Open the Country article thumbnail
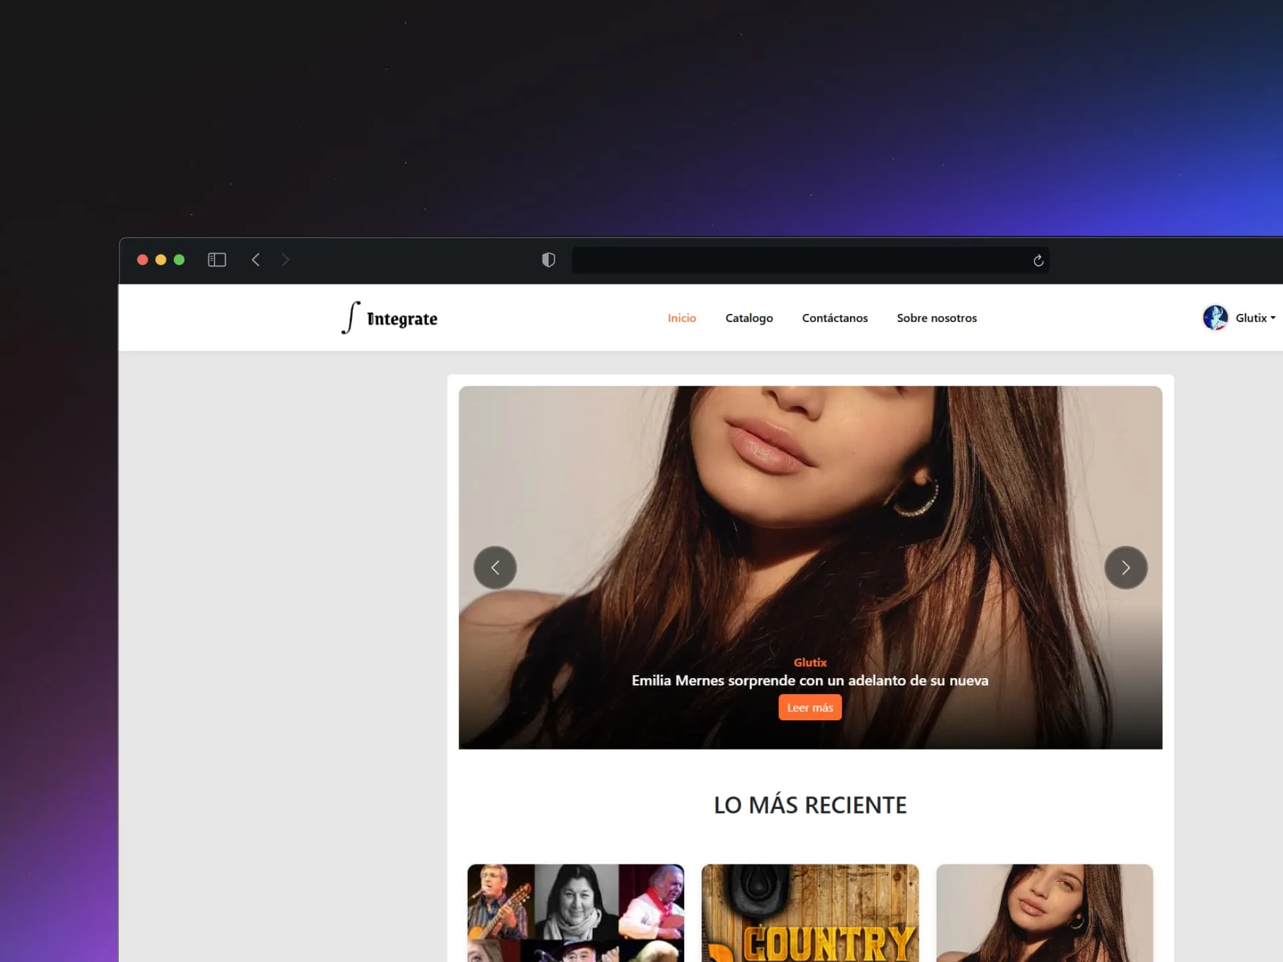The height and width of the screenshot is (962, 1283). point(810,913)
